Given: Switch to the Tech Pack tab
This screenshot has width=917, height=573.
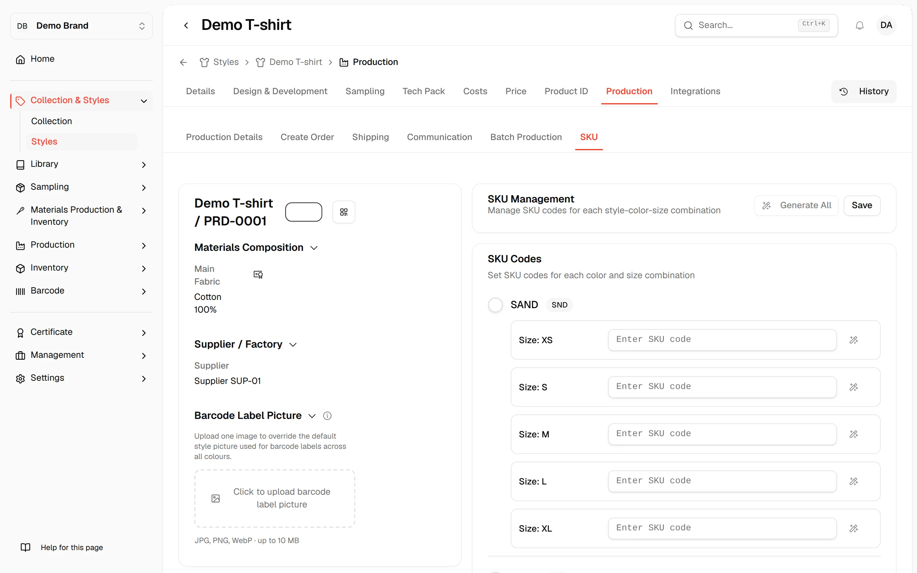Looking at the screenshot, I should pos(424,91).
